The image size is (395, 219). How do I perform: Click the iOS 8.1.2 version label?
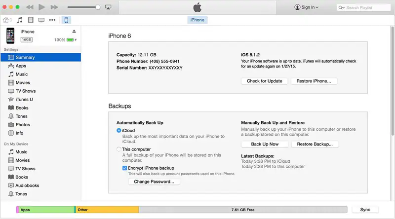[250, 55]
